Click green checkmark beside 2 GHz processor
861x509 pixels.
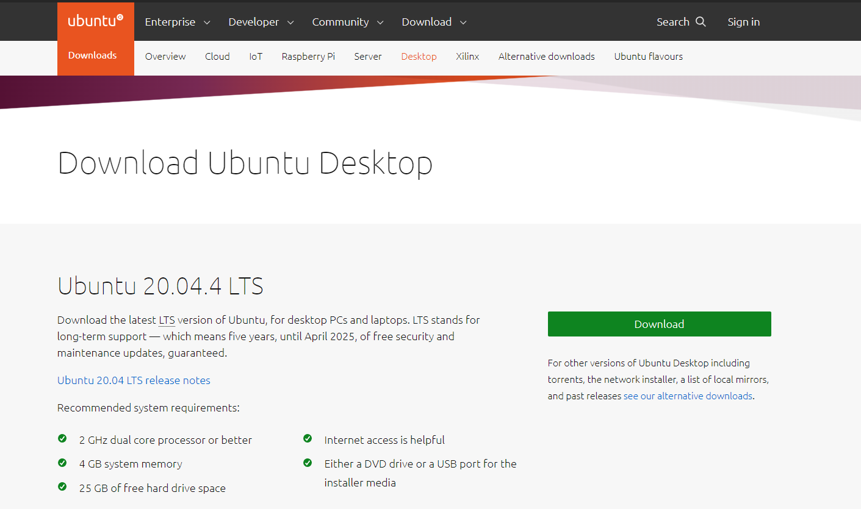point(62,439)
